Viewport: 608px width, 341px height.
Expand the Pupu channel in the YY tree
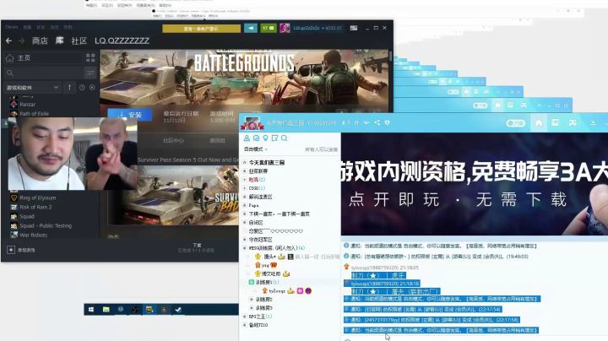point(245,205)
